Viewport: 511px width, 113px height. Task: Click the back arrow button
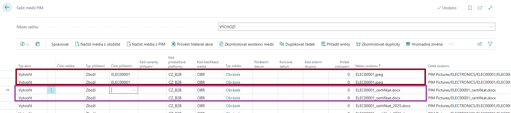pos(7,8)
